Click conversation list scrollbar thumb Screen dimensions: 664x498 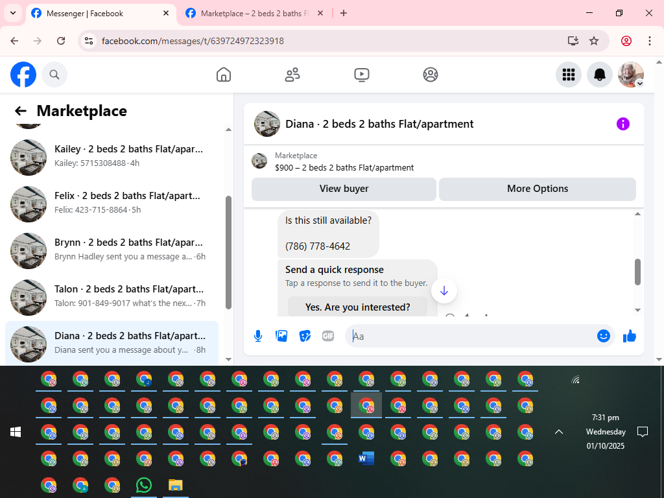(229, 253)
